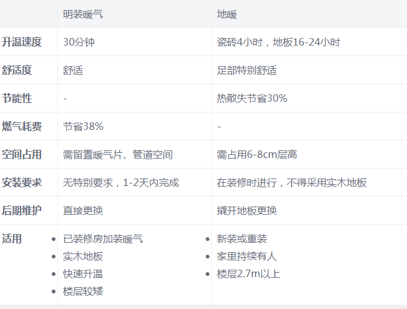
Task: Click the 需留置暖气片、管道空间 cell
Action: pyautogui.click(x=118, y=154)
